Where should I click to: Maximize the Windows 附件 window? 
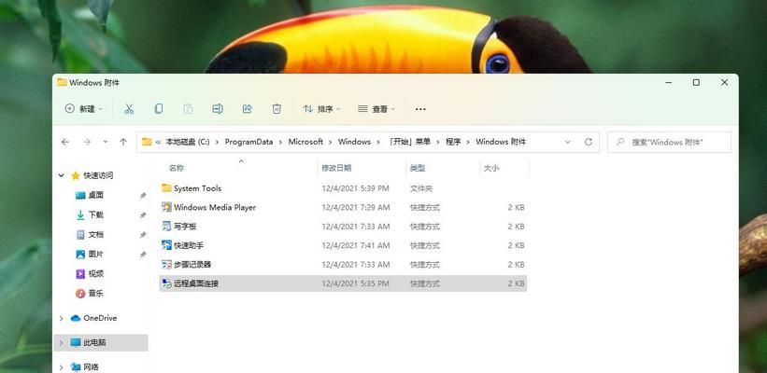[696, 82]
